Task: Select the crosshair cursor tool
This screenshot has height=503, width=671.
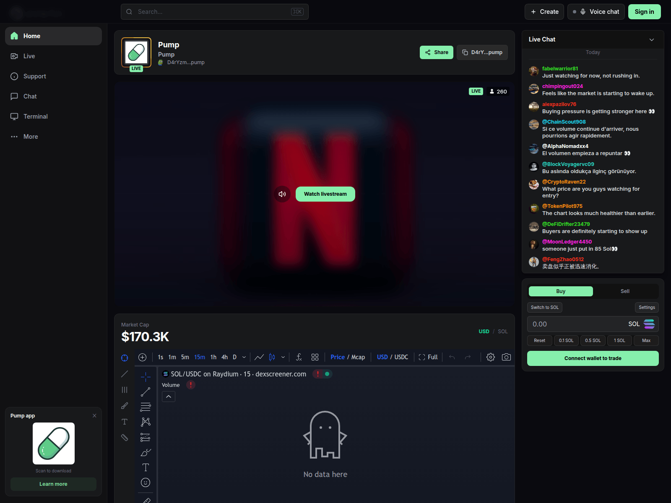Action: 146,376
